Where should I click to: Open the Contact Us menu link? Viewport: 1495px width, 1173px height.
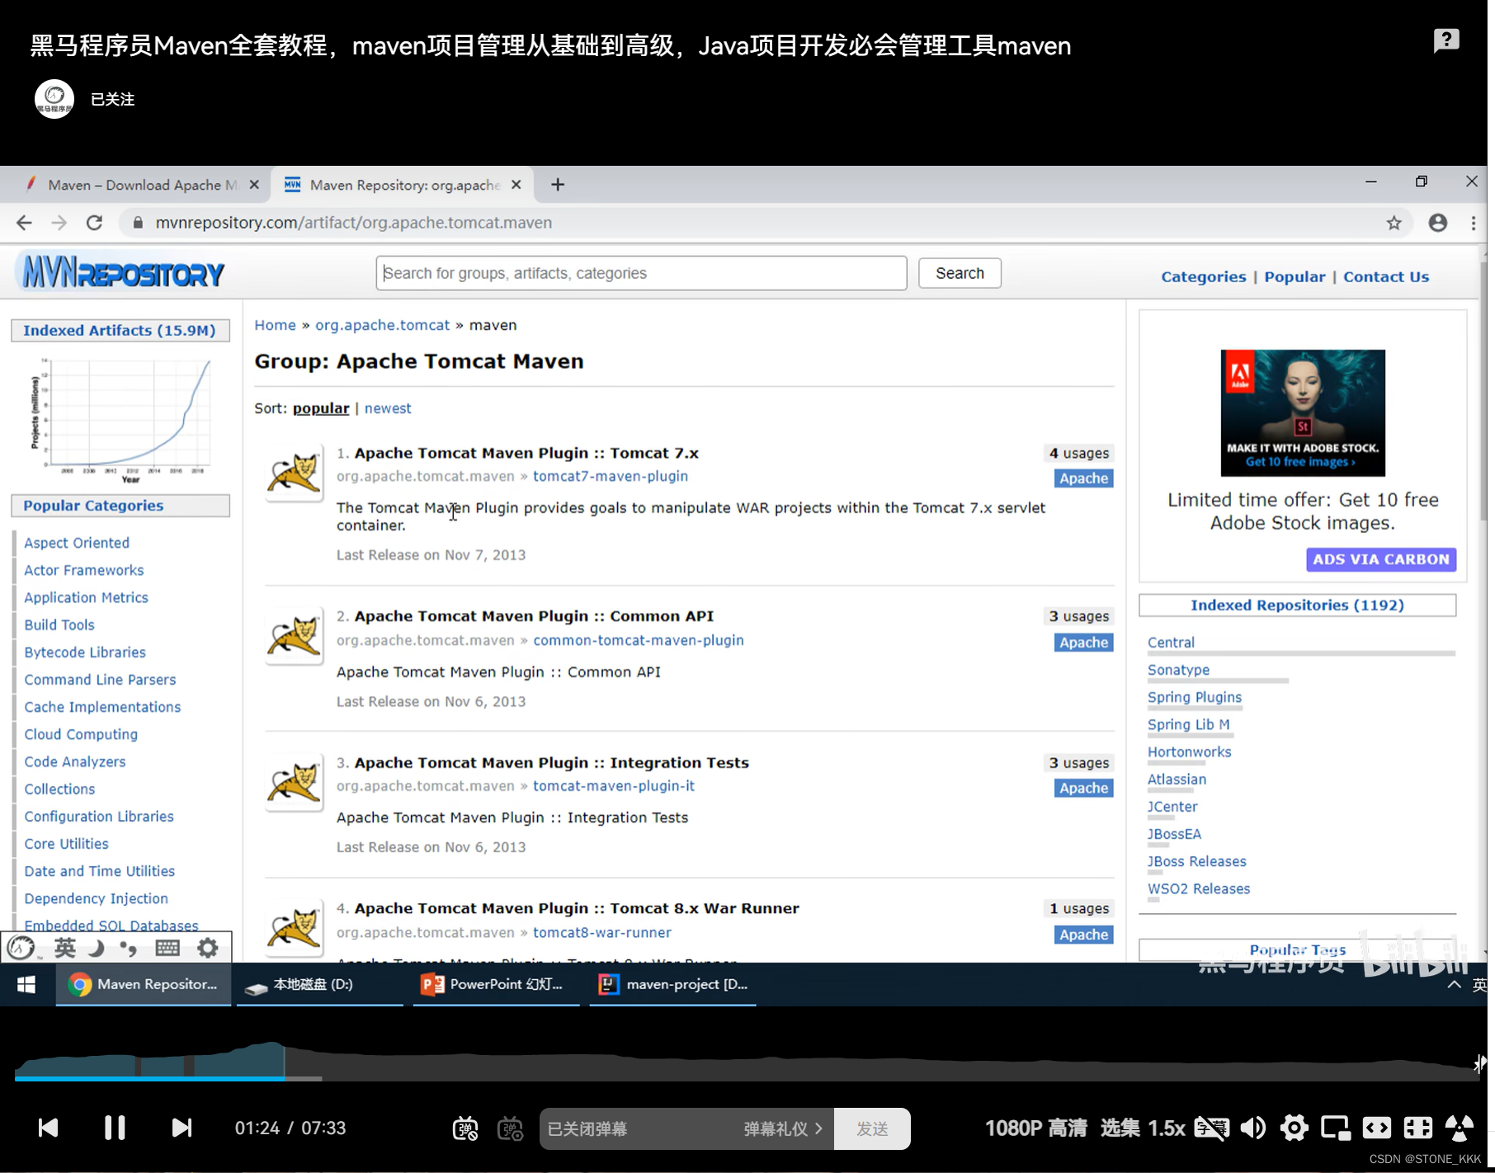click(1386, 277)
